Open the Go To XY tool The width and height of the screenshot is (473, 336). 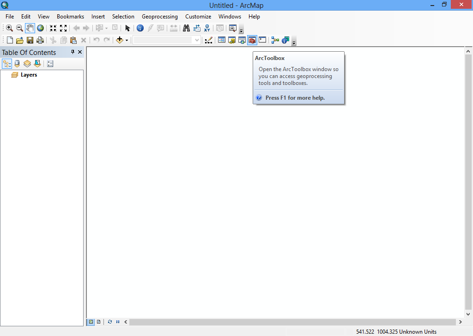pos(207,28)
